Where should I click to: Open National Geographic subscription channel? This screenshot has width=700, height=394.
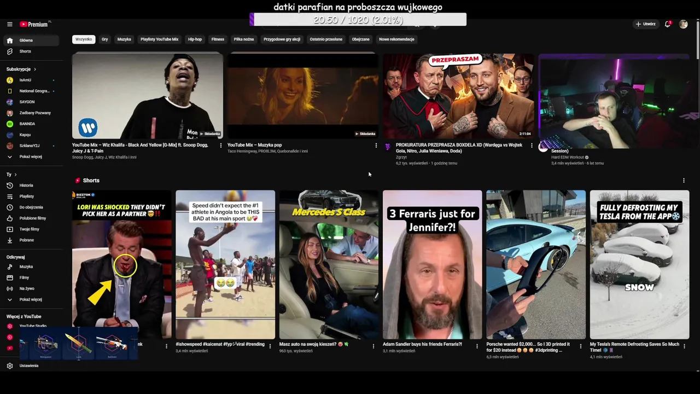(x=32, y=91)
